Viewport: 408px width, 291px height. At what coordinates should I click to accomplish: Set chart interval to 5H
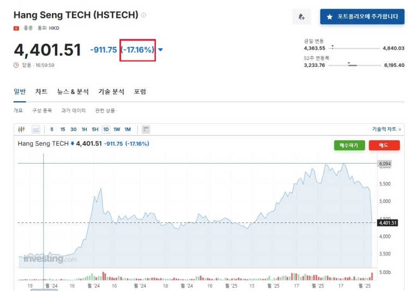95,129
